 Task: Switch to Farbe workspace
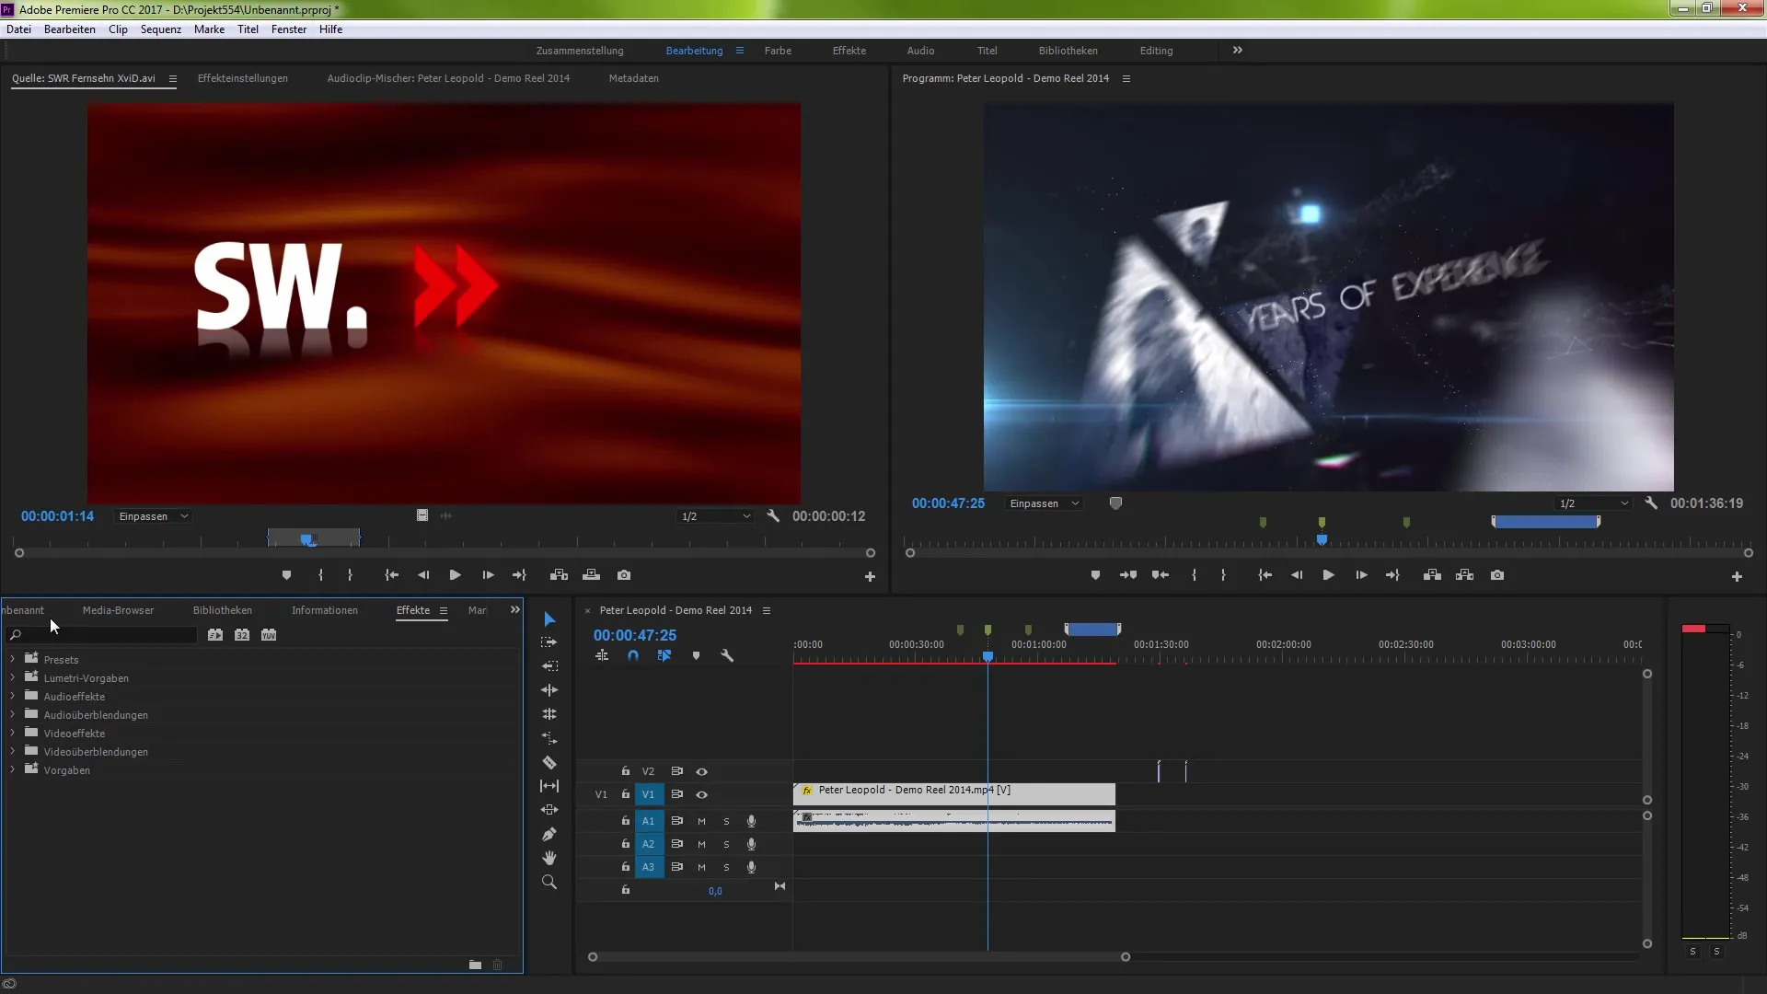coord(778,51)
